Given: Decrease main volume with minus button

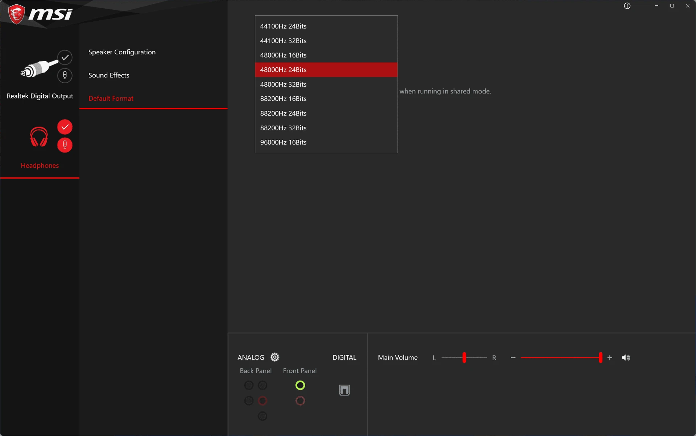Looking at the screenshot, I should click(513, 357).
